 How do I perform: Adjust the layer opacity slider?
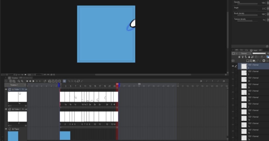point(259,53)
